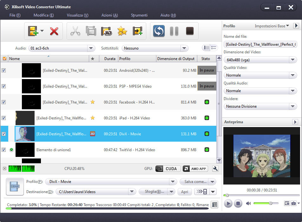The image size is (302, 222).
Task: Enable AMD APP acceleration
Action: pyautogui.click(x=195, y=169)
